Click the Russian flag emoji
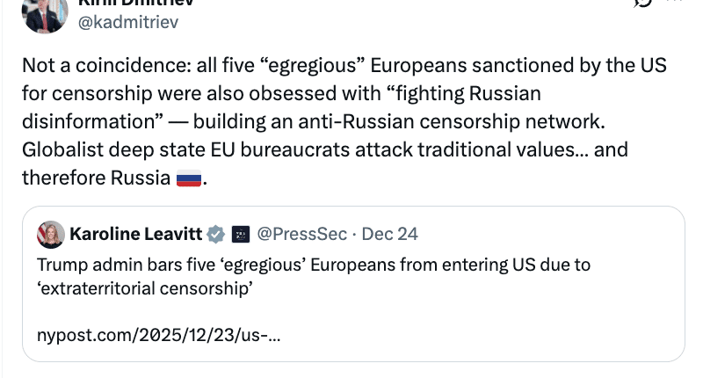703x378 pixels. tap(189, 179)
